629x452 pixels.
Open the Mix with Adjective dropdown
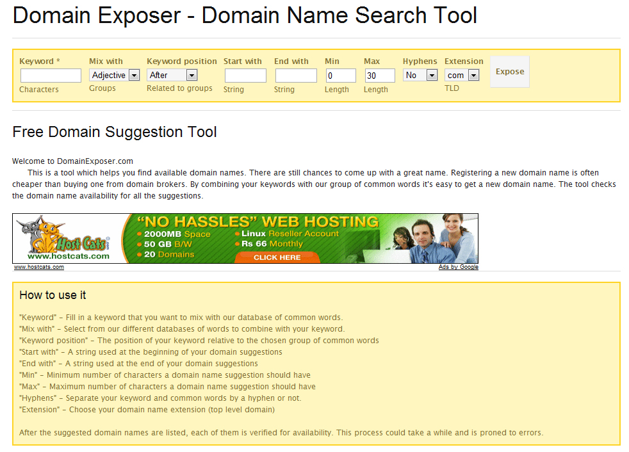[115, 76]
